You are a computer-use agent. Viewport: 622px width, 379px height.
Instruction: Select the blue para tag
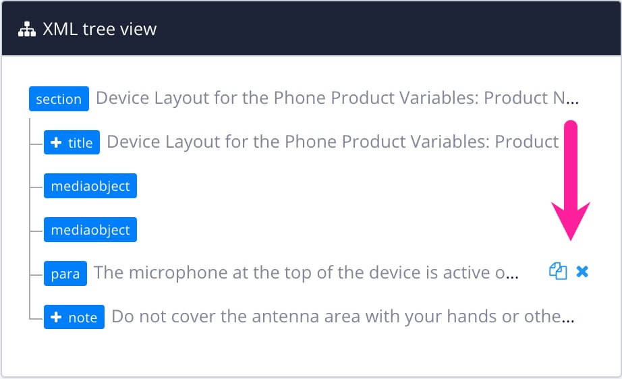click(65, 274)
